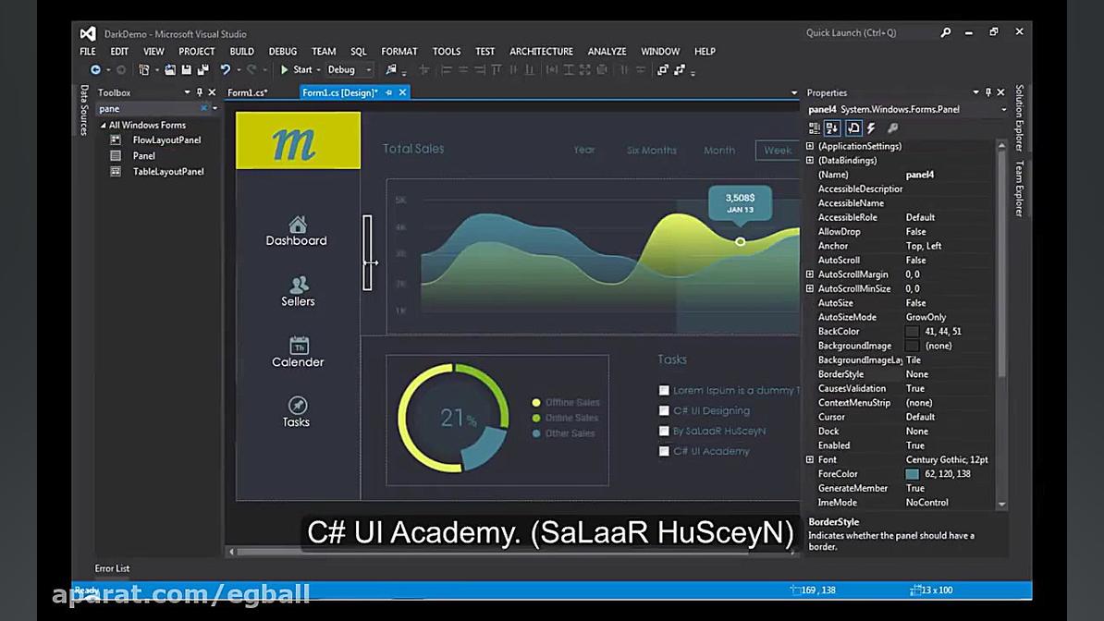Viewport: 1104px width, 621px height.
Task: Click the Properties scrollbar down arrow
Action: tap(1002, 505)
